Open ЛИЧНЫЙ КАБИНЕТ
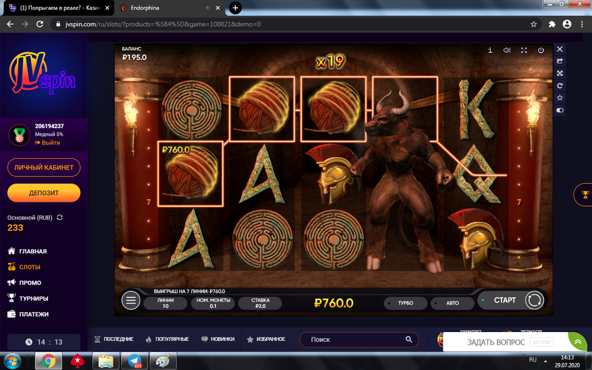The height and width of the screenshot is (370, 592). [x=44, y=168]
